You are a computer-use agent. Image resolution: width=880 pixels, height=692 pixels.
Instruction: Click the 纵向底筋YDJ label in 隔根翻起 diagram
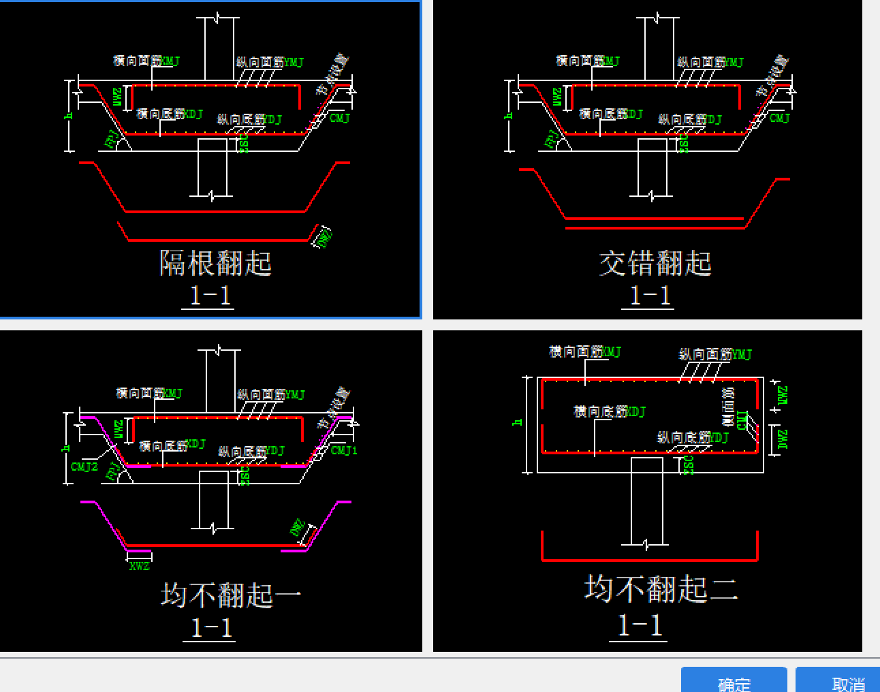coord(249,119)
